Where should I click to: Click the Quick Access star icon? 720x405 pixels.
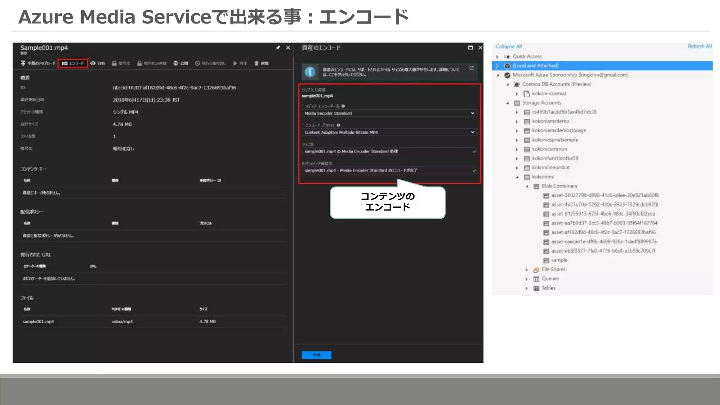pos(507,57)
